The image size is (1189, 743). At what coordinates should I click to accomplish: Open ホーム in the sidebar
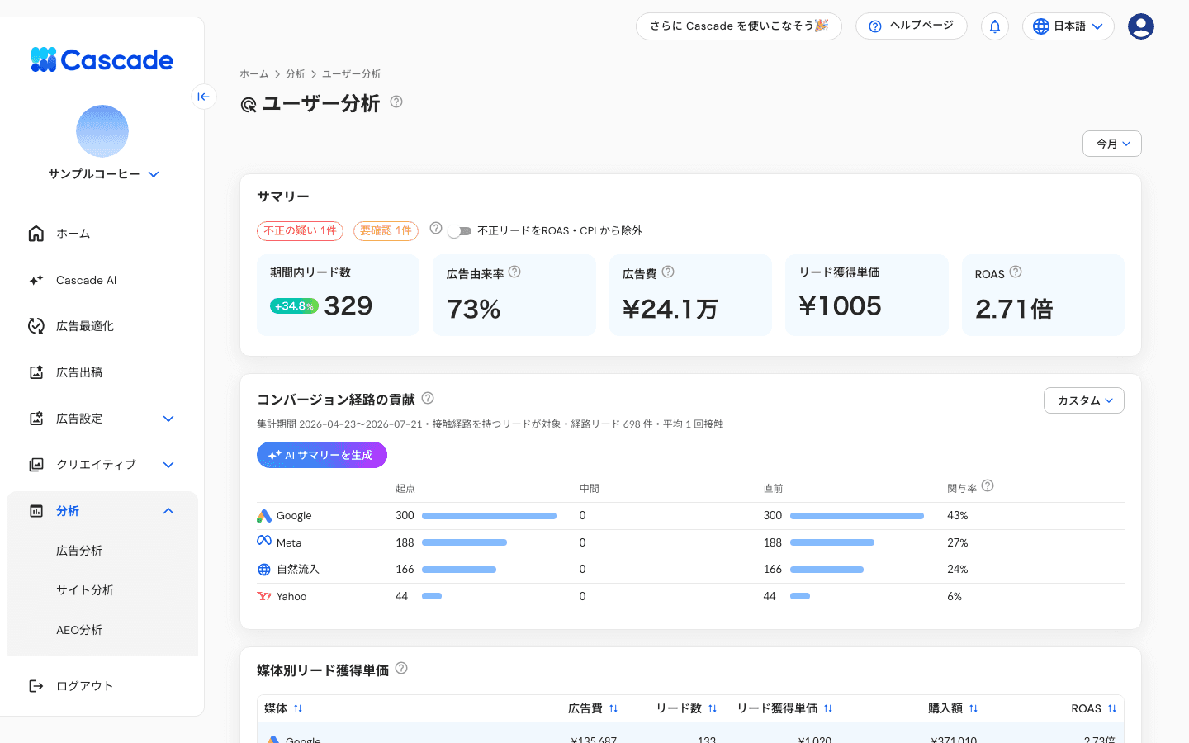(102, 234)
